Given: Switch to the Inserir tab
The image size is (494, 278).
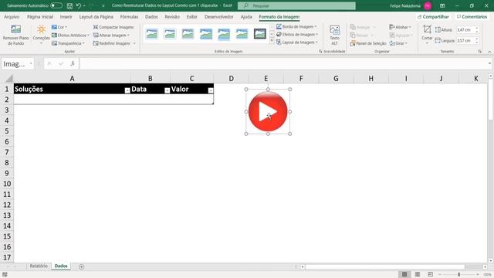Looking at the screenshot, I should coord(66,17).
